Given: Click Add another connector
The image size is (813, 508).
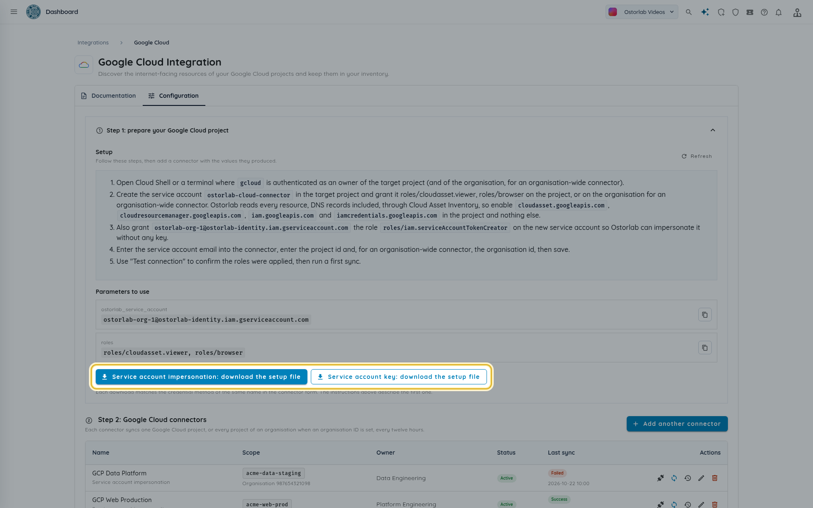Looking at the screenshot, I should pyautogui.click(x=677, y=424).
